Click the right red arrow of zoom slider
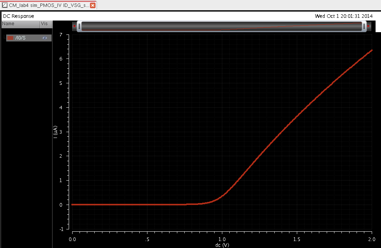 (369, 26)
